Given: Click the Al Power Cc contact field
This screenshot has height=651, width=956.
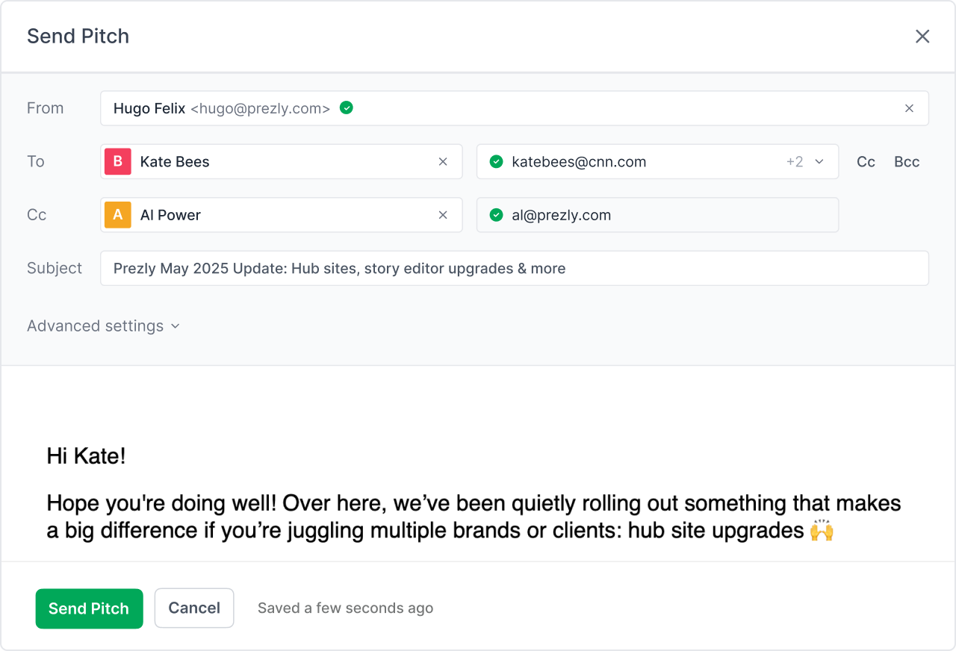Looking at the screenshot, I should [282, 215].
